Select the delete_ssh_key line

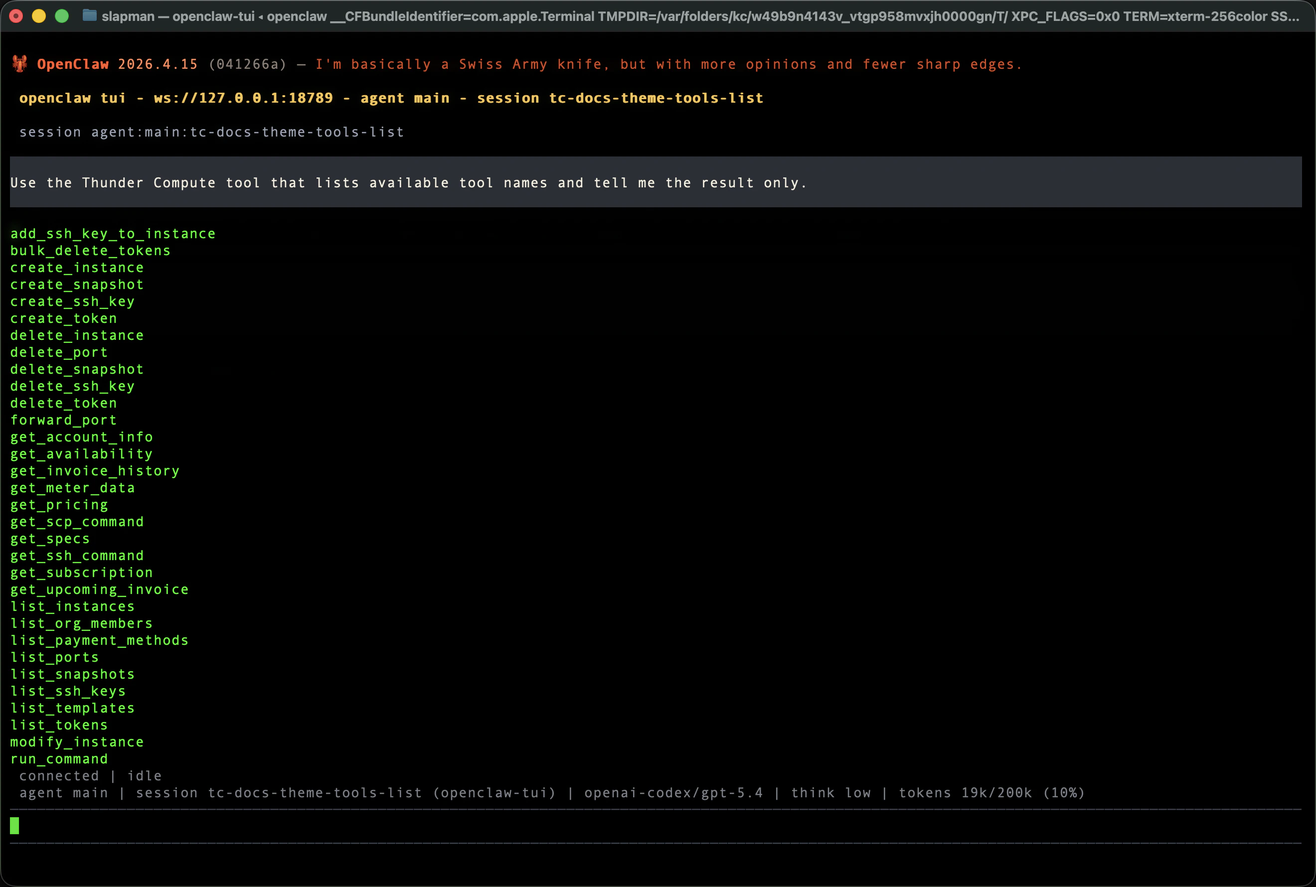(72, 386)
